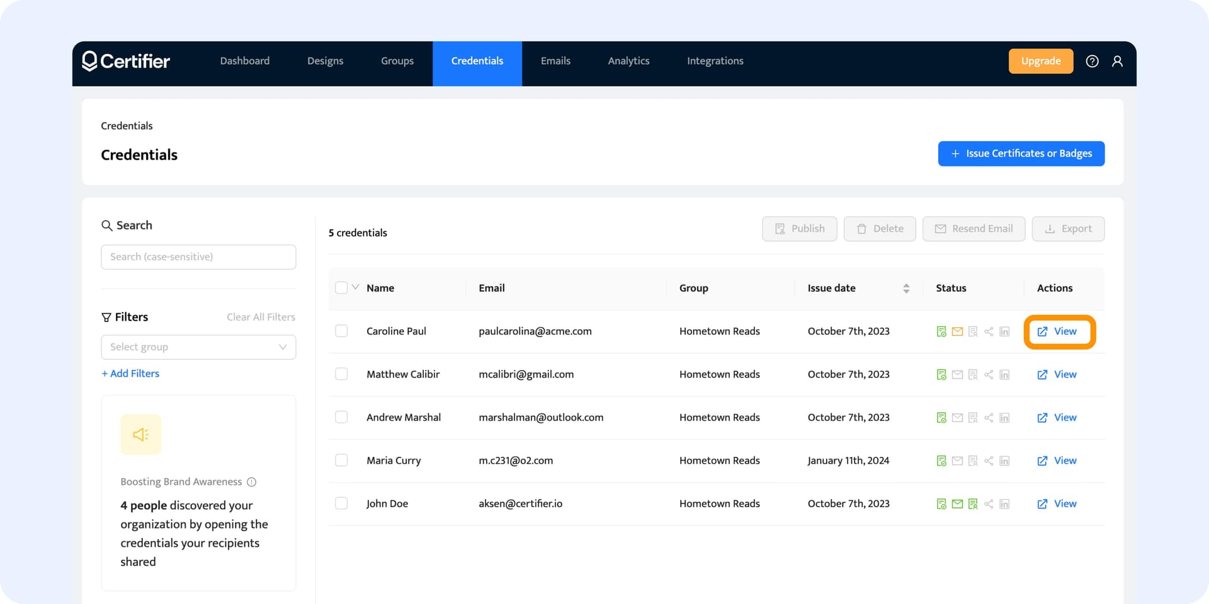Select the Caroline Paul row checkbox

pyautogui.click(x=341, y=331)
